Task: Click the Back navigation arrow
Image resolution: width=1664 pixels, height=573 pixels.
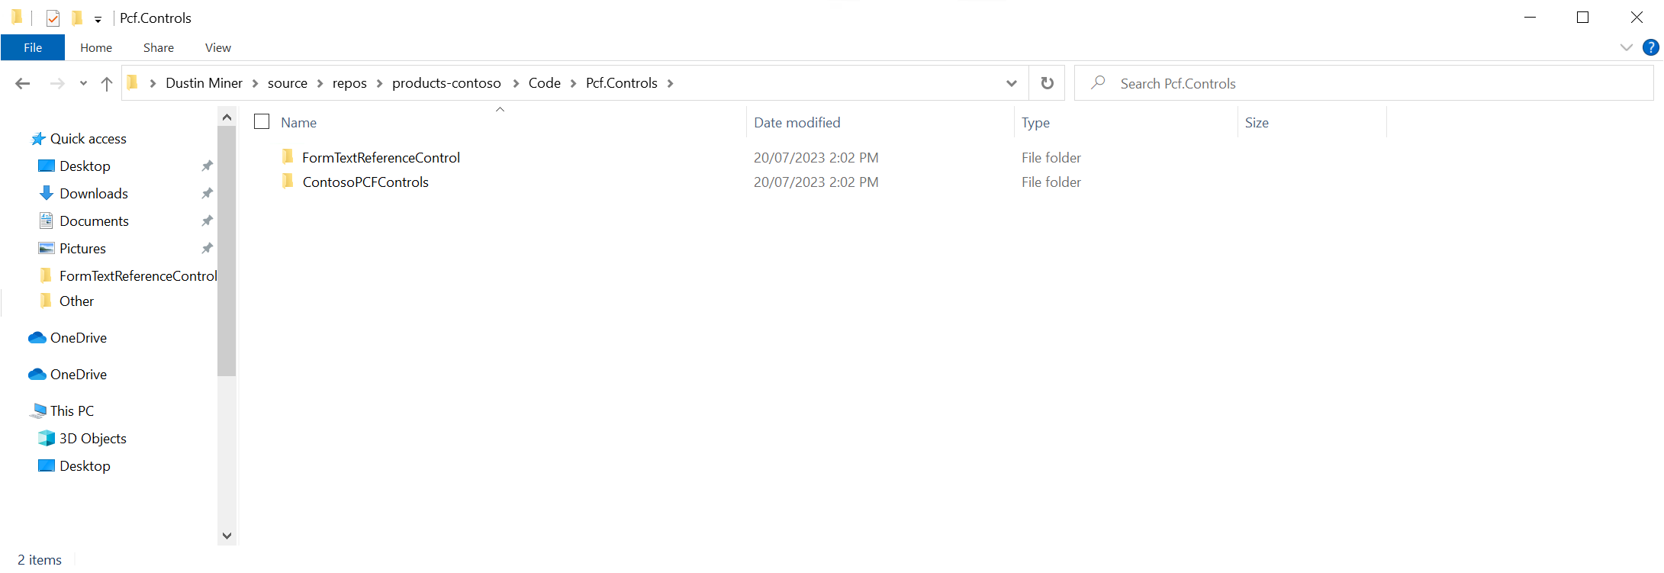Action: tap(23, 84)
